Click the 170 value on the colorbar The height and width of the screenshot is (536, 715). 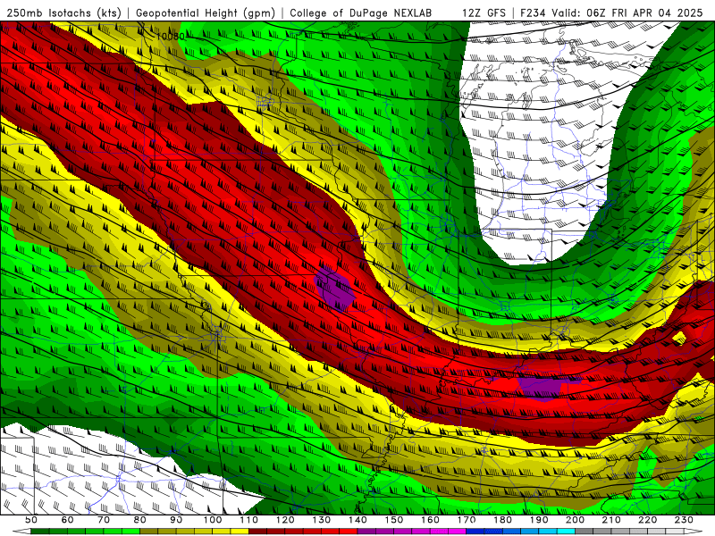[467, 520]
